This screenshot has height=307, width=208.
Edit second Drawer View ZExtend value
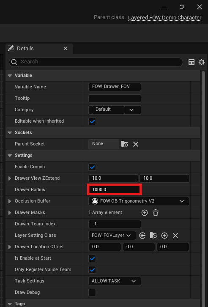tap(164, 178)
